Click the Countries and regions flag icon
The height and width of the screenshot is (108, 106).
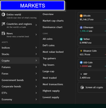(3, 24)
